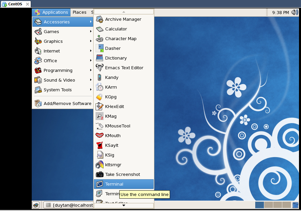
Task: Click the Emacs gnu icon
Action: (100, 68)
